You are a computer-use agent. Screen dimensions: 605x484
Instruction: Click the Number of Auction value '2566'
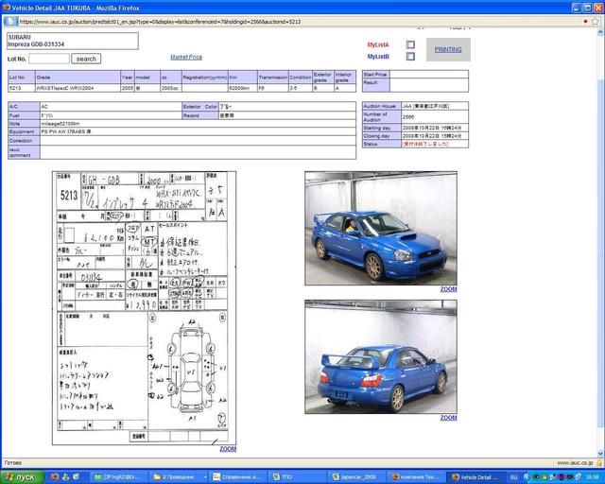click(435, 117)
